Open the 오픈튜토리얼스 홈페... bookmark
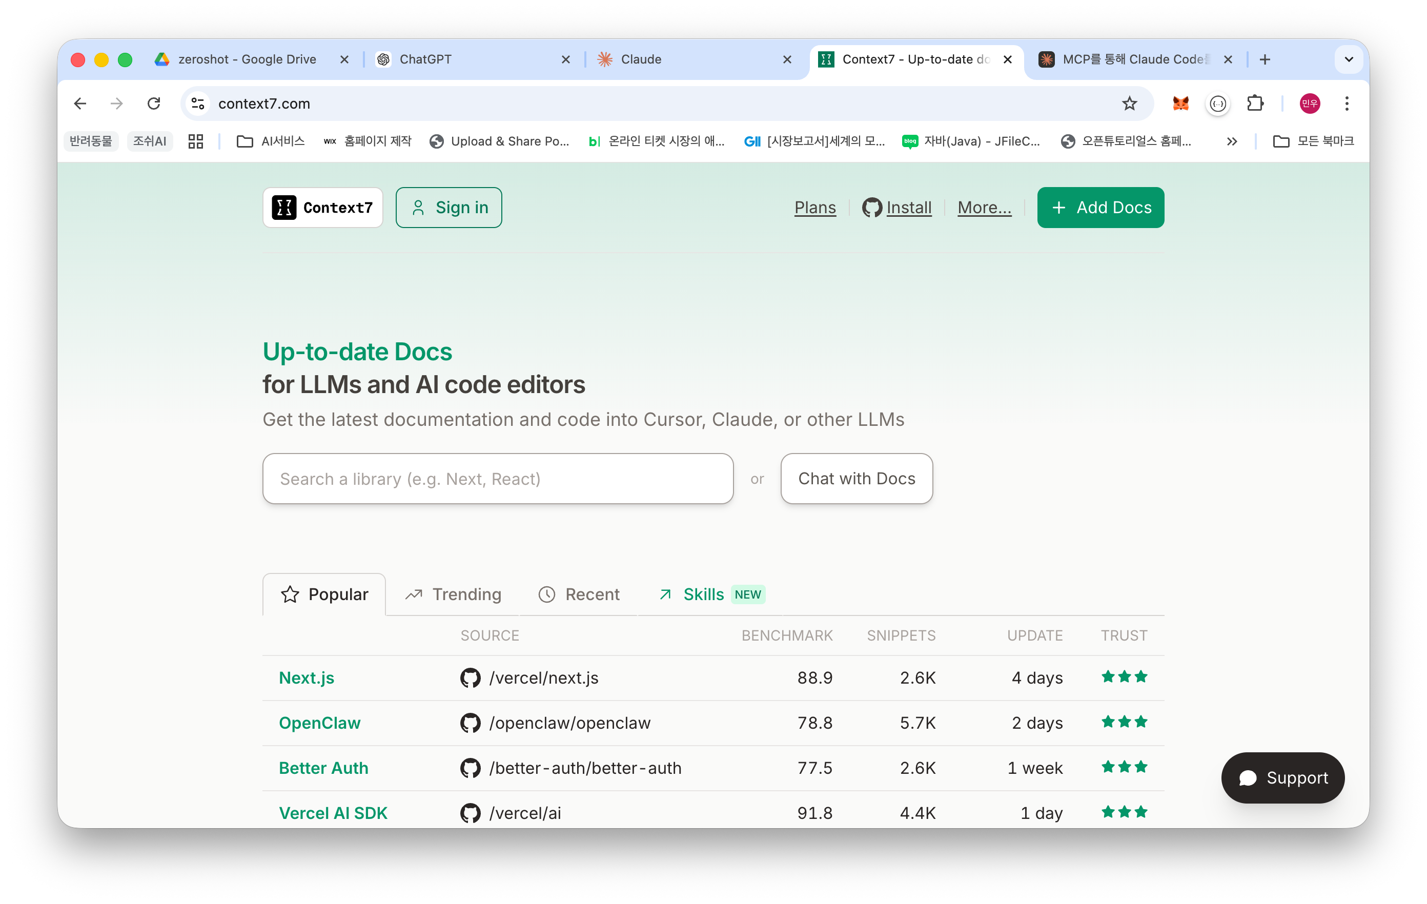 click(x=1126, y=141)
